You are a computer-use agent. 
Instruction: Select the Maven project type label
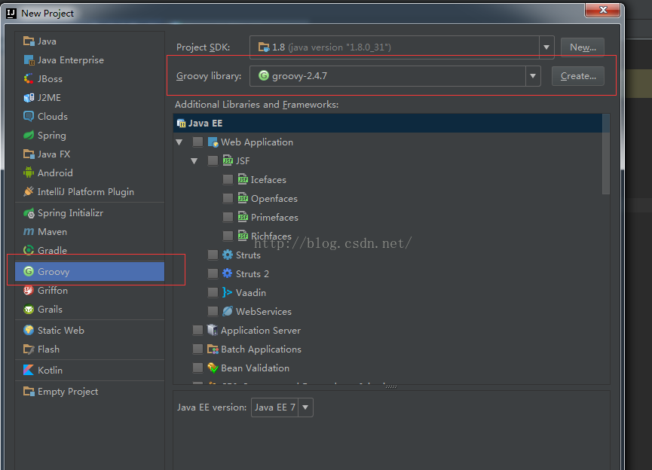(x=52, y=231)
